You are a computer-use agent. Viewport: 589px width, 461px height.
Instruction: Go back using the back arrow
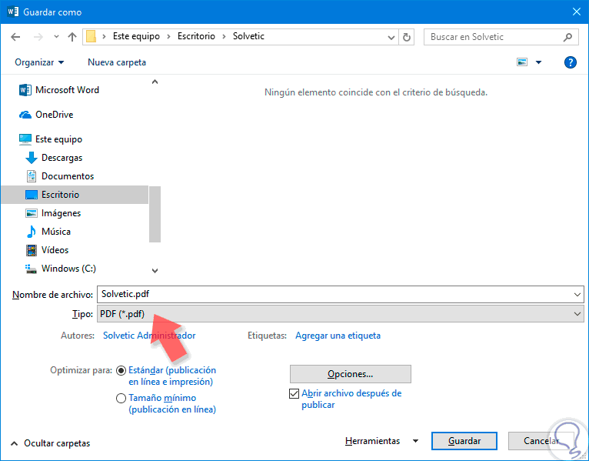[x=15, y=37]
